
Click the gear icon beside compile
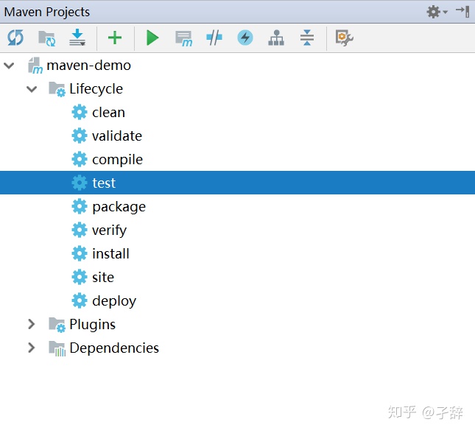click(x=80, y=159)
